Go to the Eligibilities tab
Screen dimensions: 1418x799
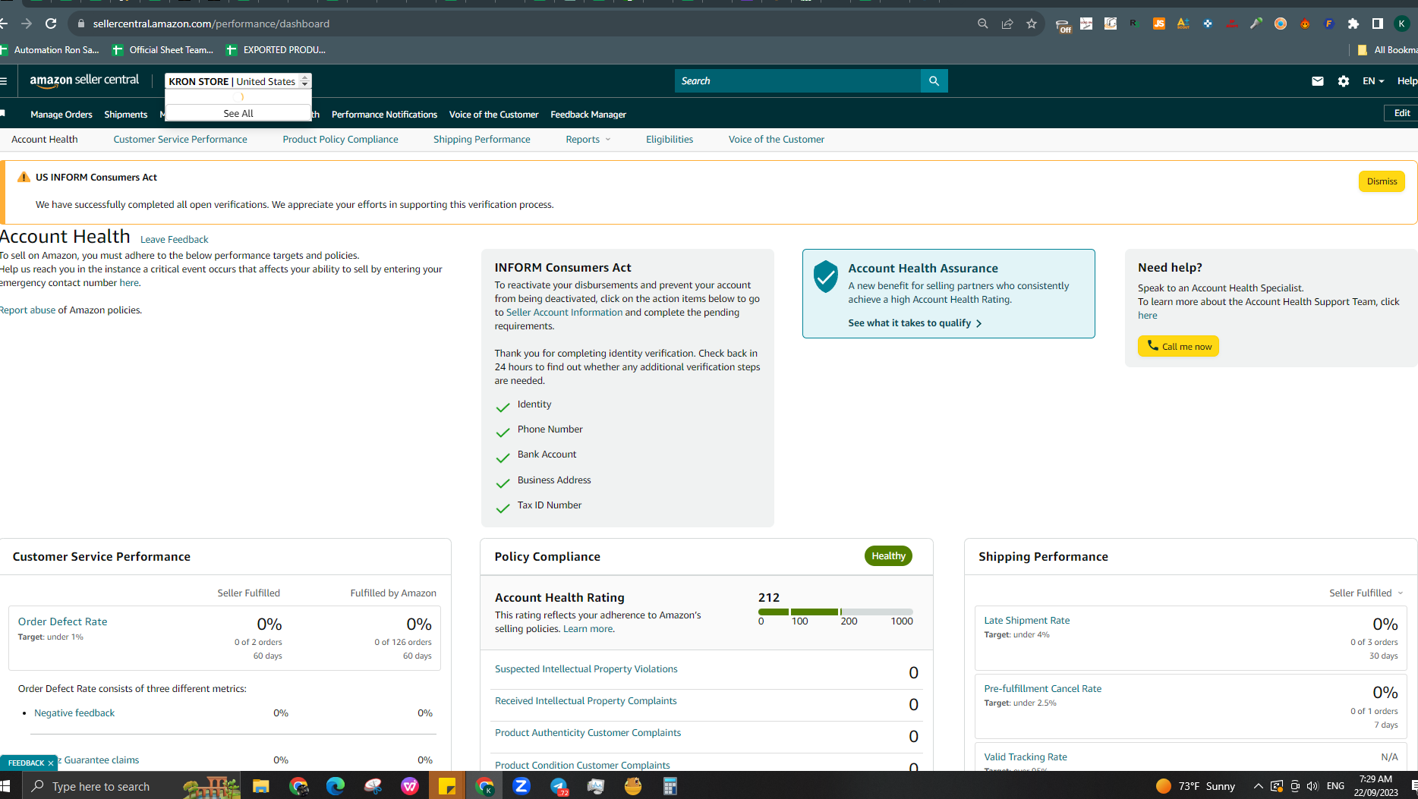point(670,140)
